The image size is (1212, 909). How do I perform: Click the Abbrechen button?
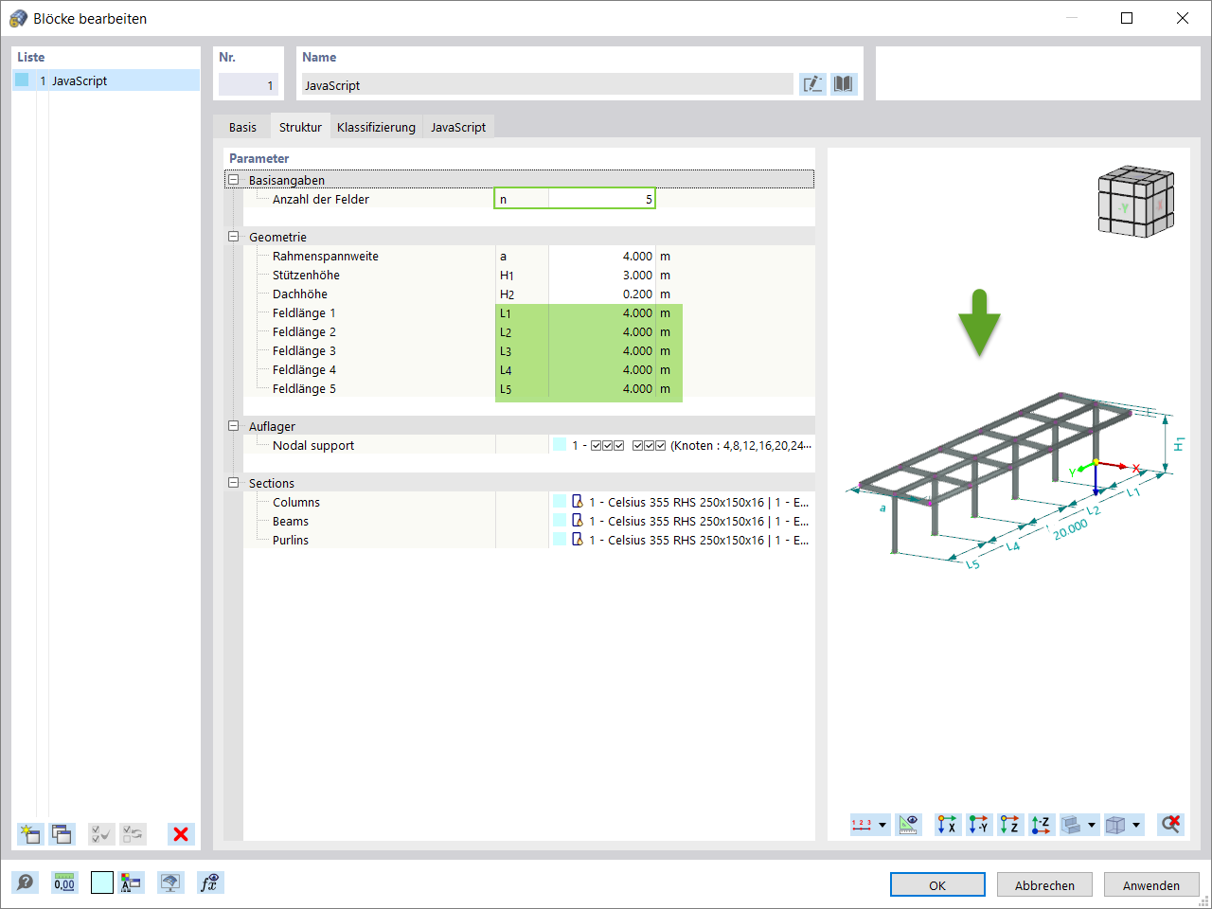1044,885
